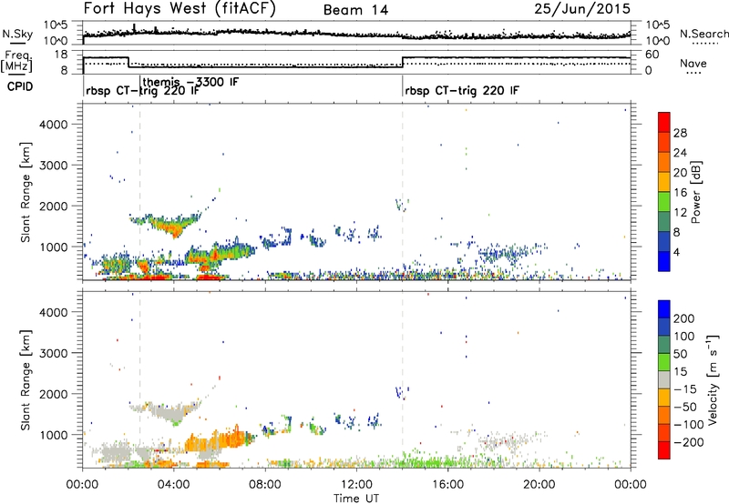Click the 'Freq. [MHz]' axis label

pyautogui.click(x=17, y=62)
